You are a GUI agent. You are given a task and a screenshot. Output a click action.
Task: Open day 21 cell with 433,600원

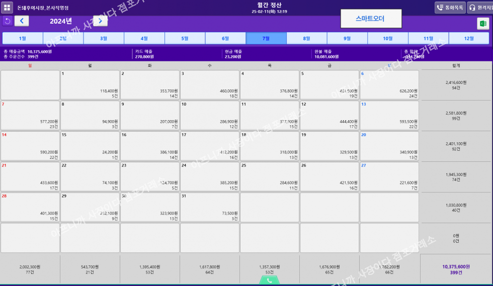click(30, 177)
